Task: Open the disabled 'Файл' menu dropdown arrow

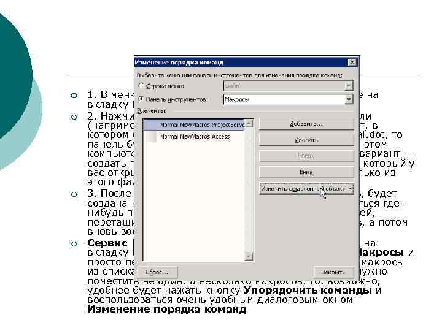Action: pyautogui.click(x=349, y=86)
